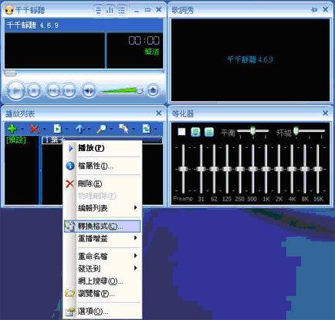The height and width of the screenshot is (320, 335).
Task: Open 檔屬性 file properties menu item
Action: tap(103, 166)
